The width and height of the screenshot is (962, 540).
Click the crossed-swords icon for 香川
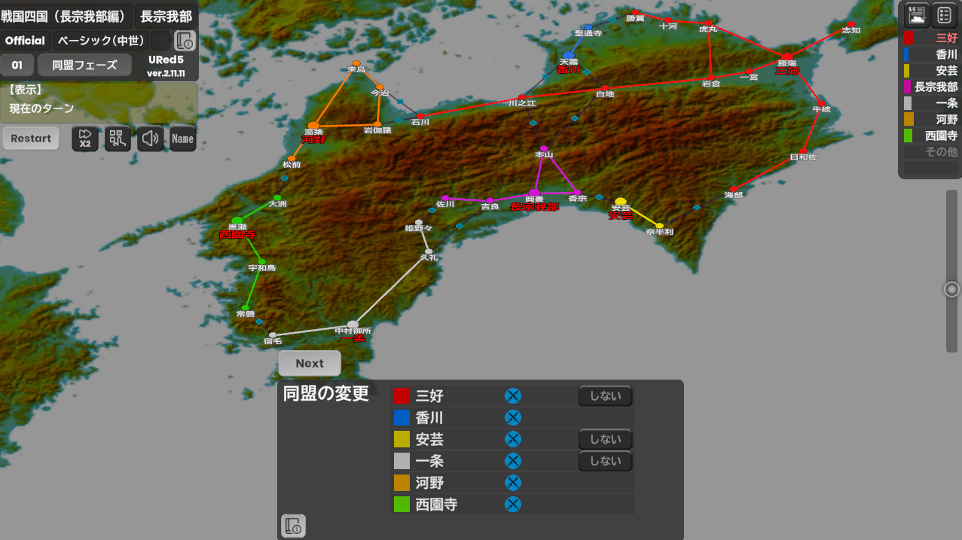pos(513,418)
